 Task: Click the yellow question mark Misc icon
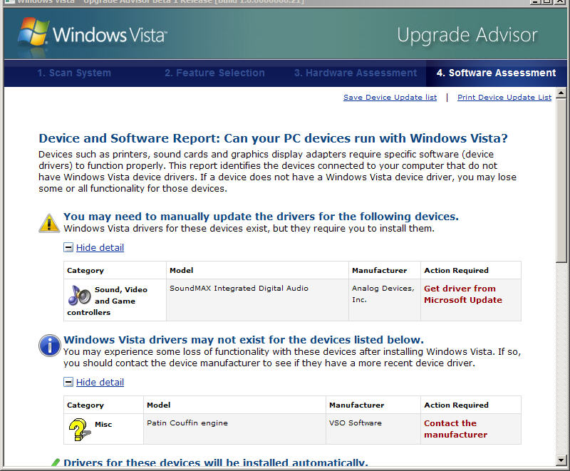pos(80,430)
